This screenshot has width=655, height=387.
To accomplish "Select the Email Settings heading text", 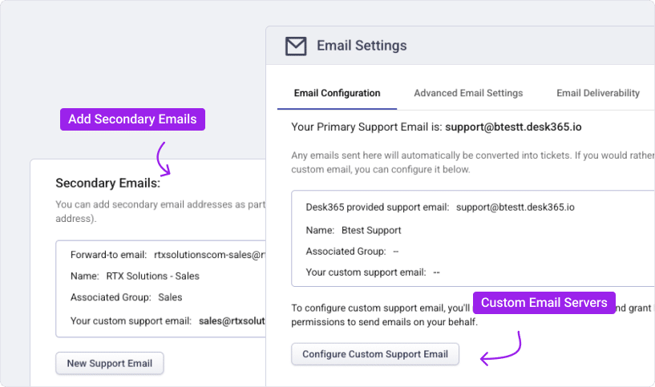I will pyautogui.click(x=362, y=46).
